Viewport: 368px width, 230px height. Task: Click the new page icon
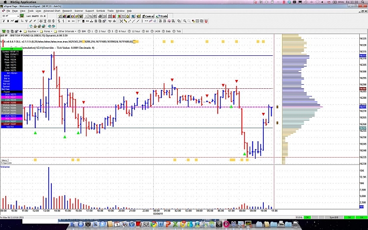pos(31,26)
